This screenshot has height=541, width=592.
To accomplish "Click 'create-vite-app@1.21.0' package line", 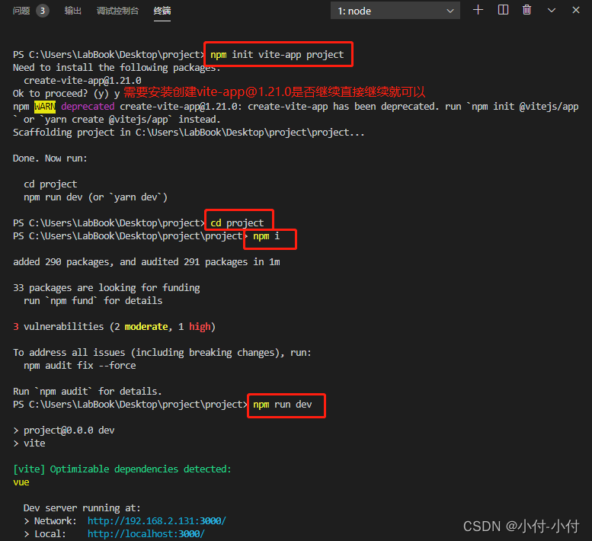I will click(x=82, y=81).
